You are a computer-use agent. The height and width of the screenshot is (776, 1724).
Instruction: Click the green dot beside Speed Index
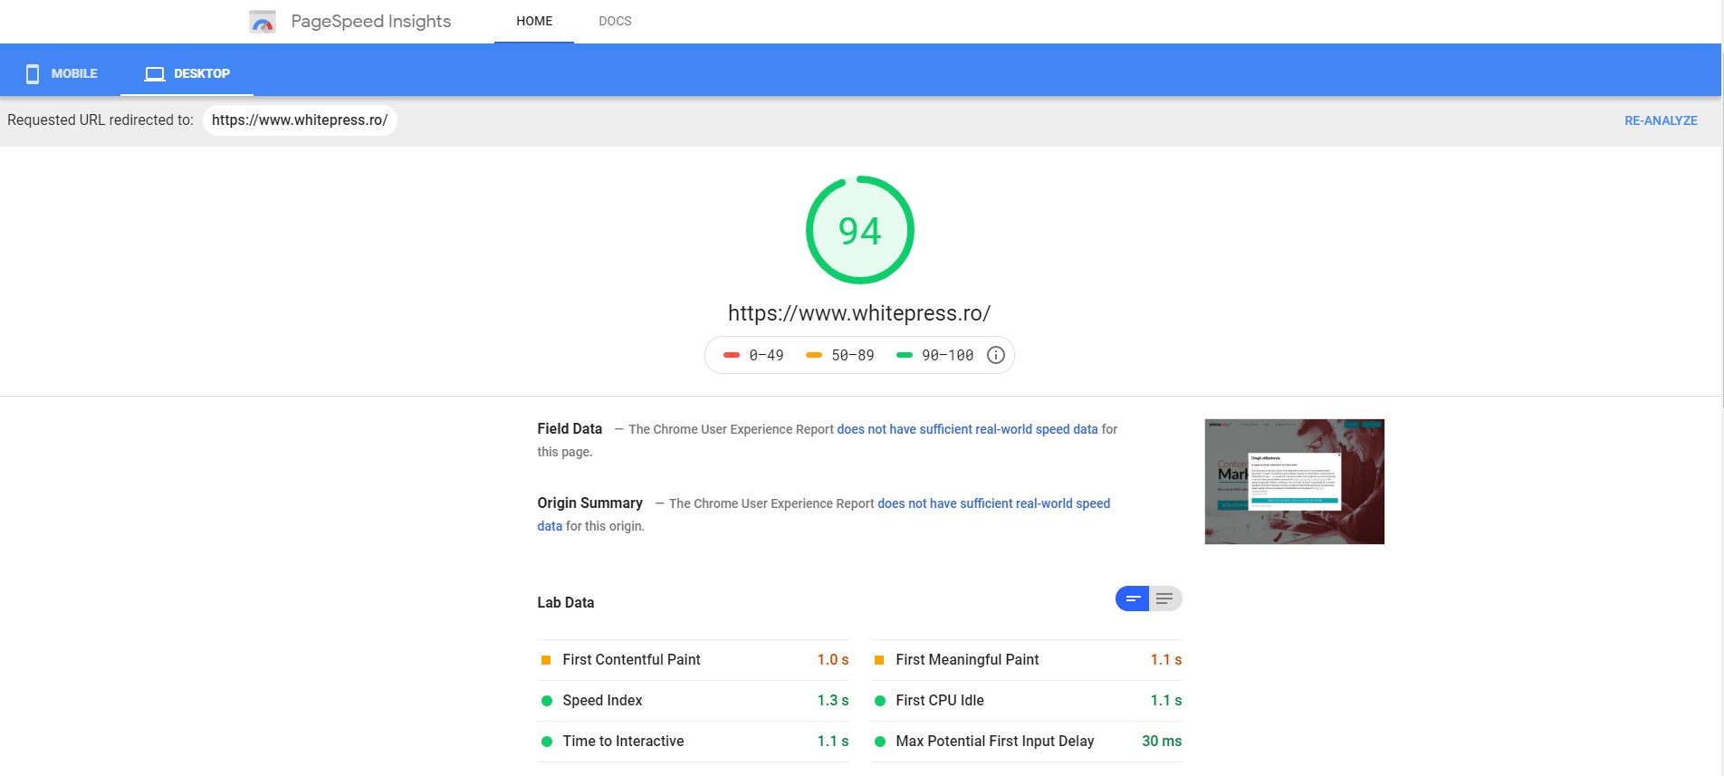547,701
